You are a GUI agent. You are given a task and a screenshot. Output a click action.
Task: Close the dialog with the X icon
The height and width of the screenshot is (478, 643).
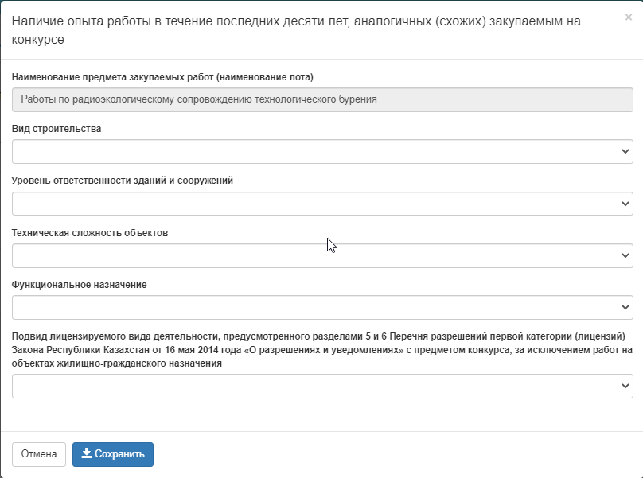[x=628, y=17]
